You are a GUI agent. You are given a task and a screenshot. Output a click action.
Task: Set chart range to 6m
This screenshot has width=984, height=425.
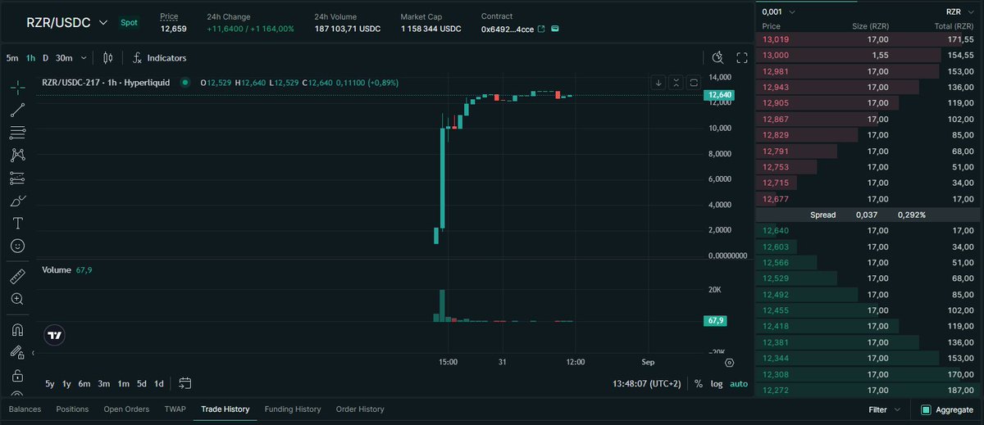click(84, 383)
